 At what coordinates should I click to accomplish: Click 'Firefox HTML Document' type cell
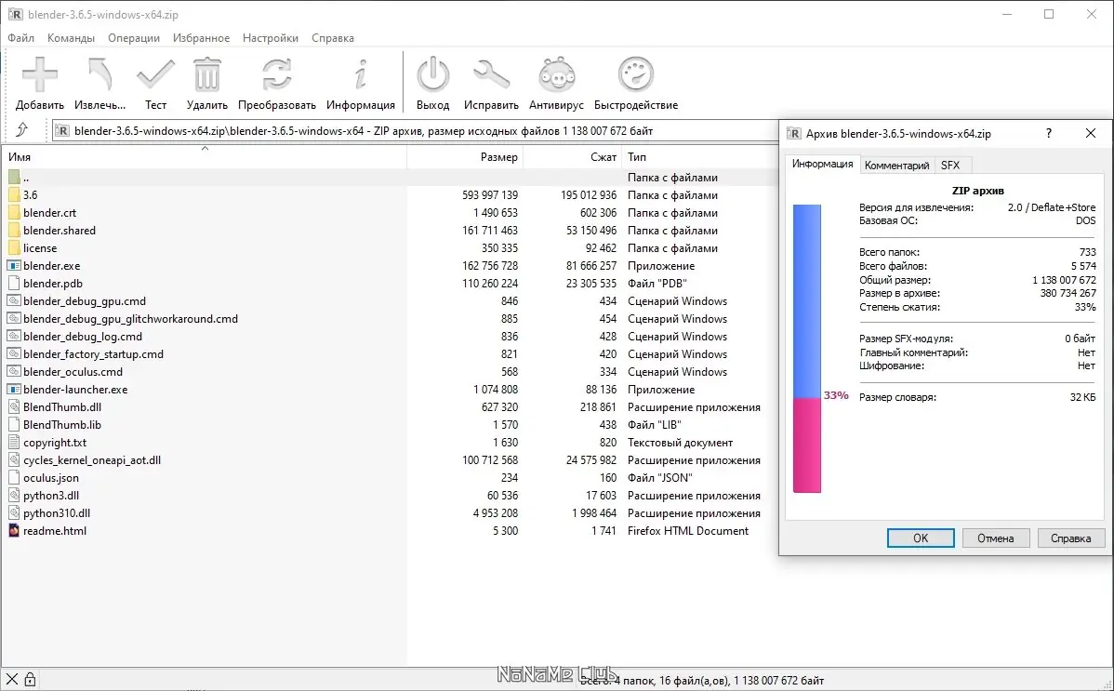[688, 530]
